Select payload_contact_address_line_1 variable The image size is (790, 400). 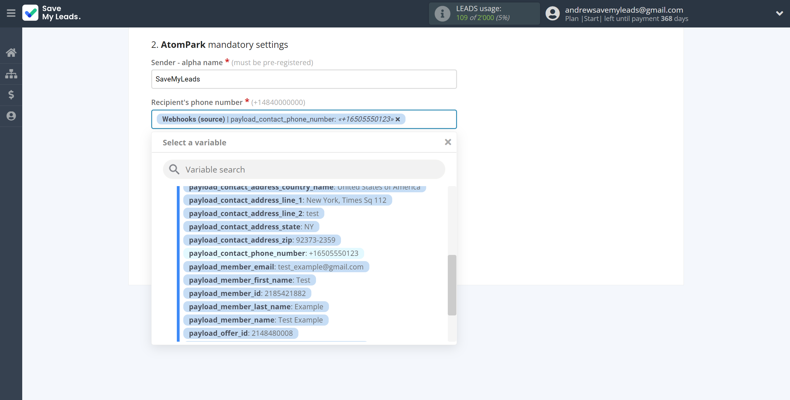[288, 200]
